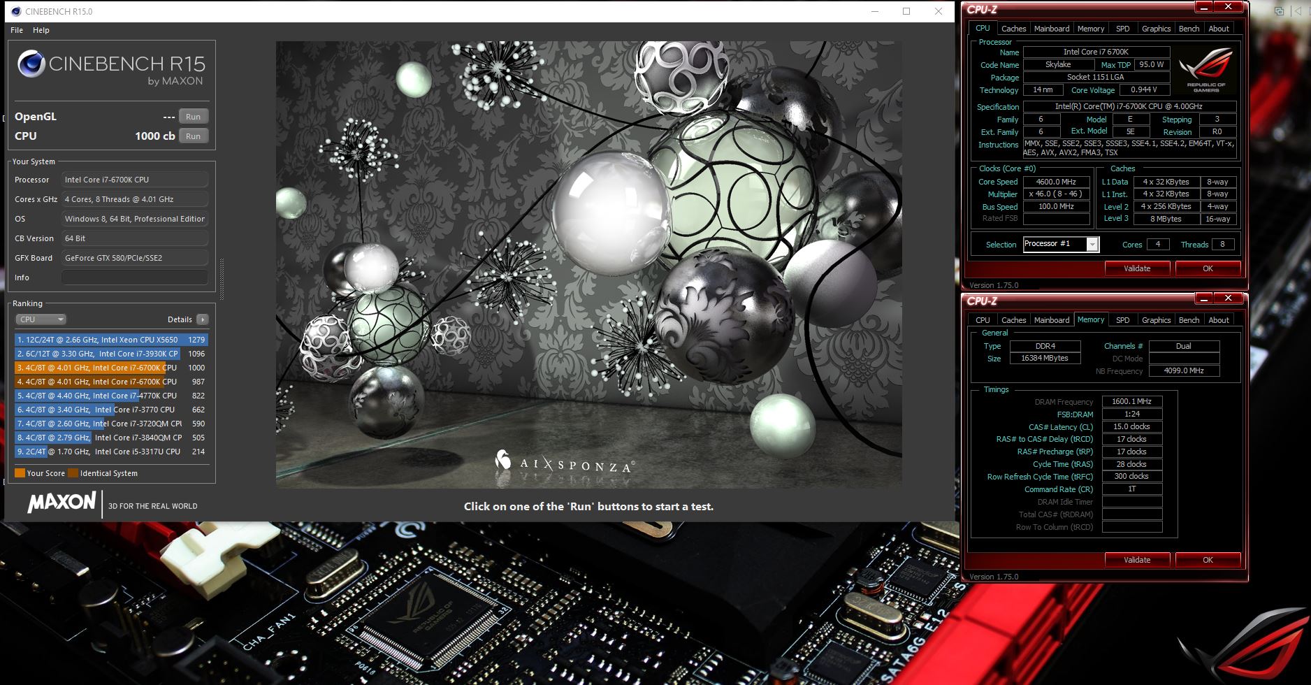Open Graphics tab in bottom CPU-Z

(1156, 320)
